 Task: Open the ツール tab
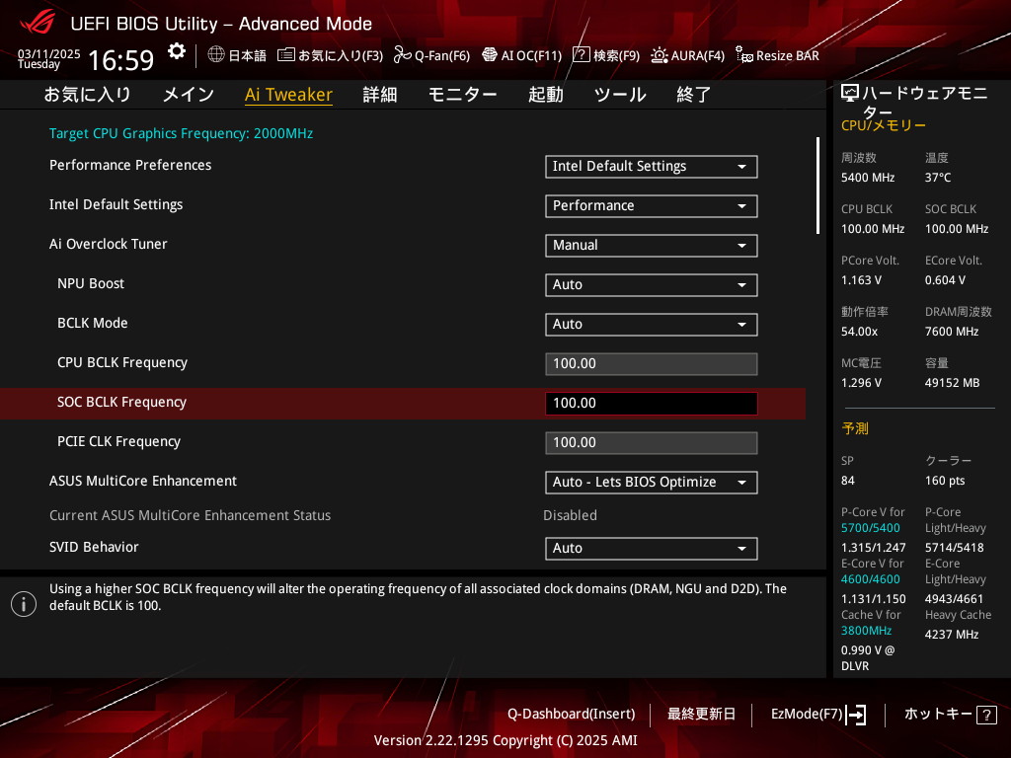(x=620, y=94)
